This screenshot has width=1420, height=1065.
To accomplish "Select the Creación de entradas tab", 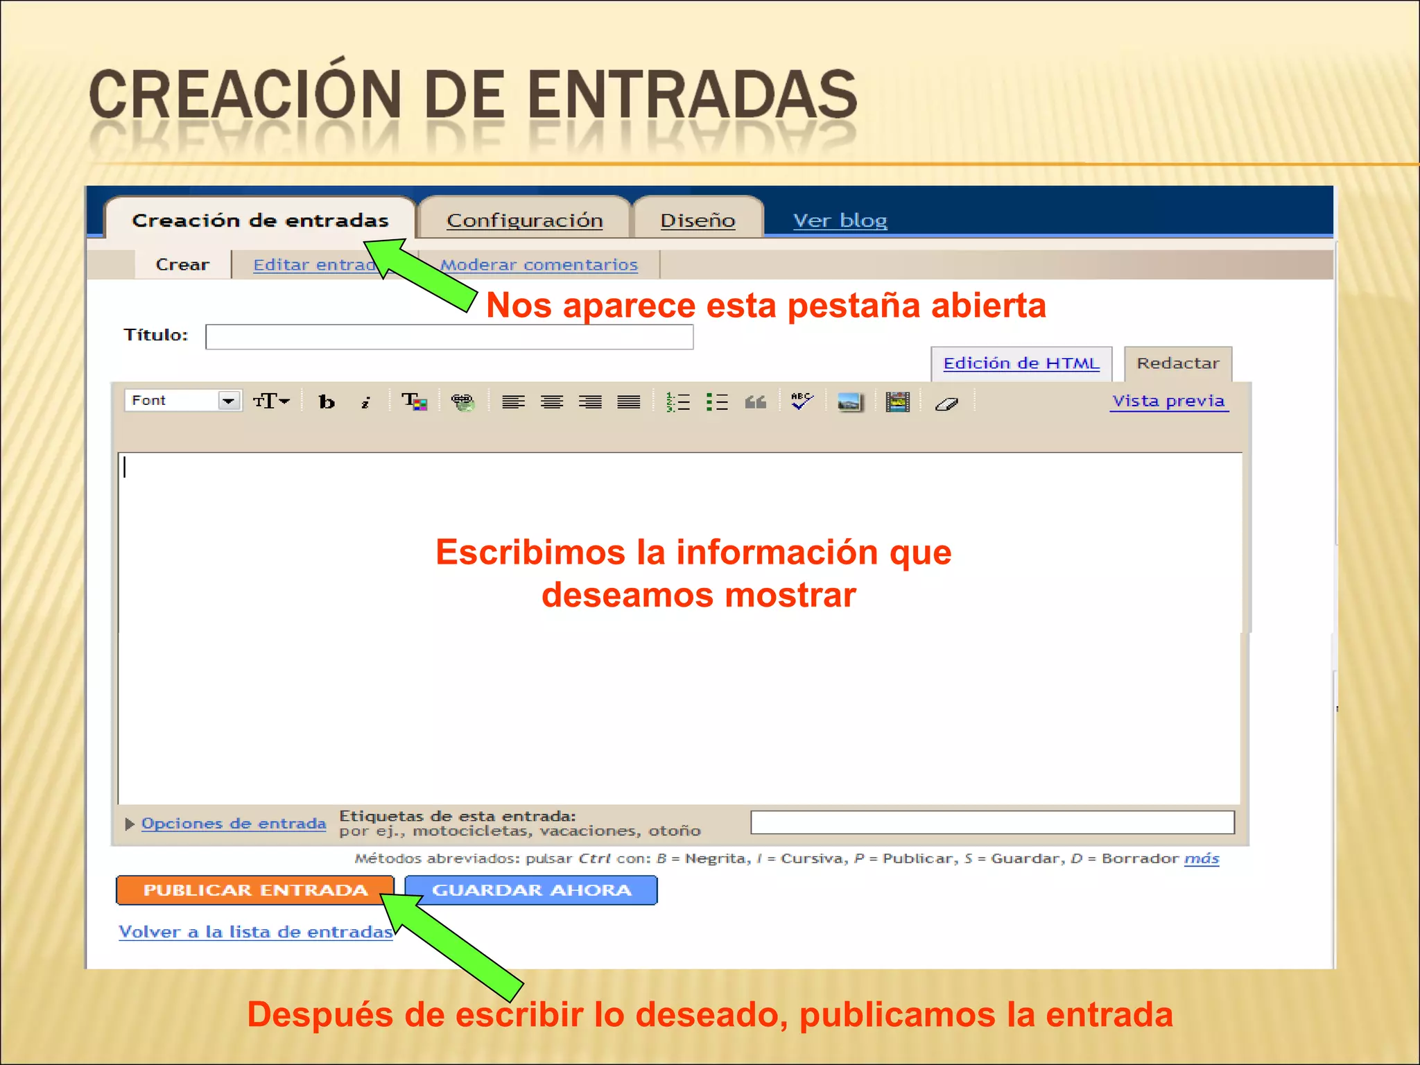I will pos(260,220).
